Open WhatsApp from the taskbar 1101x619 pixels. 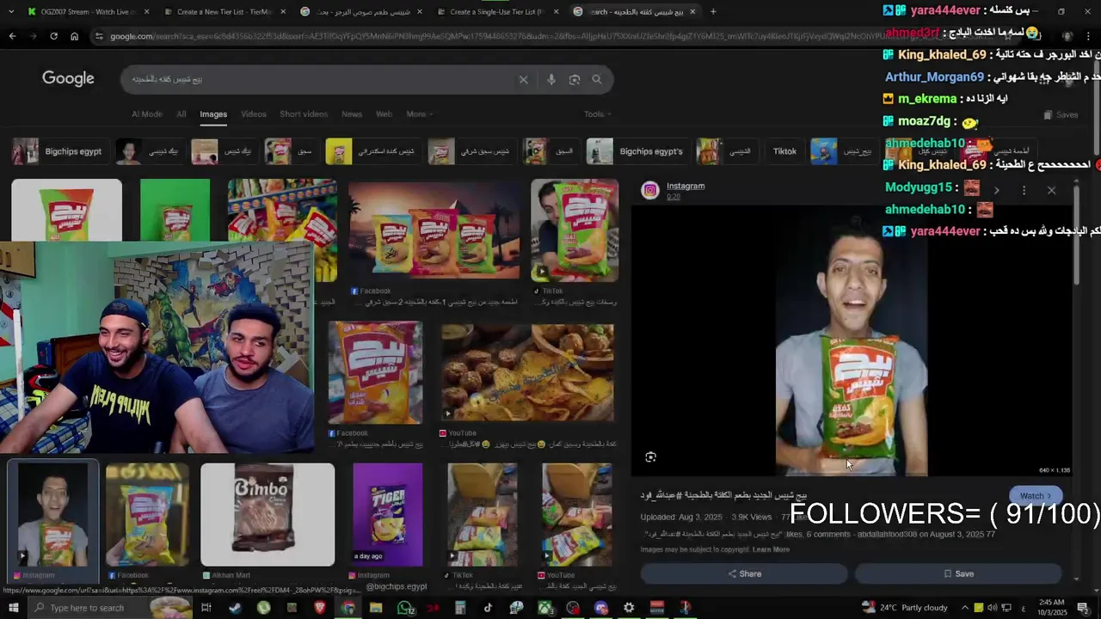404,608
